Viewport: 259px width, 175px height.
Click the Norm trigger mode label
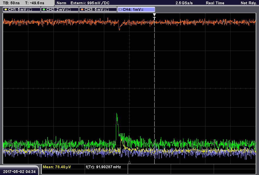(61, 3)
